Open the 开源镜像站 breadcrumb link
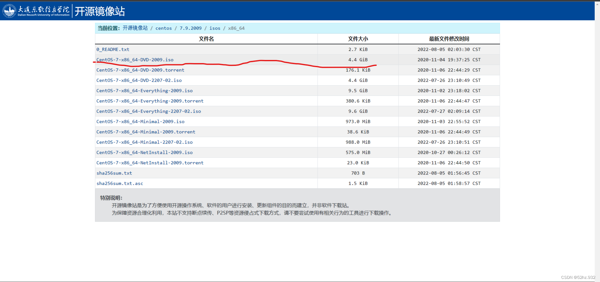600x282 pixels. [x=135, y=28]
